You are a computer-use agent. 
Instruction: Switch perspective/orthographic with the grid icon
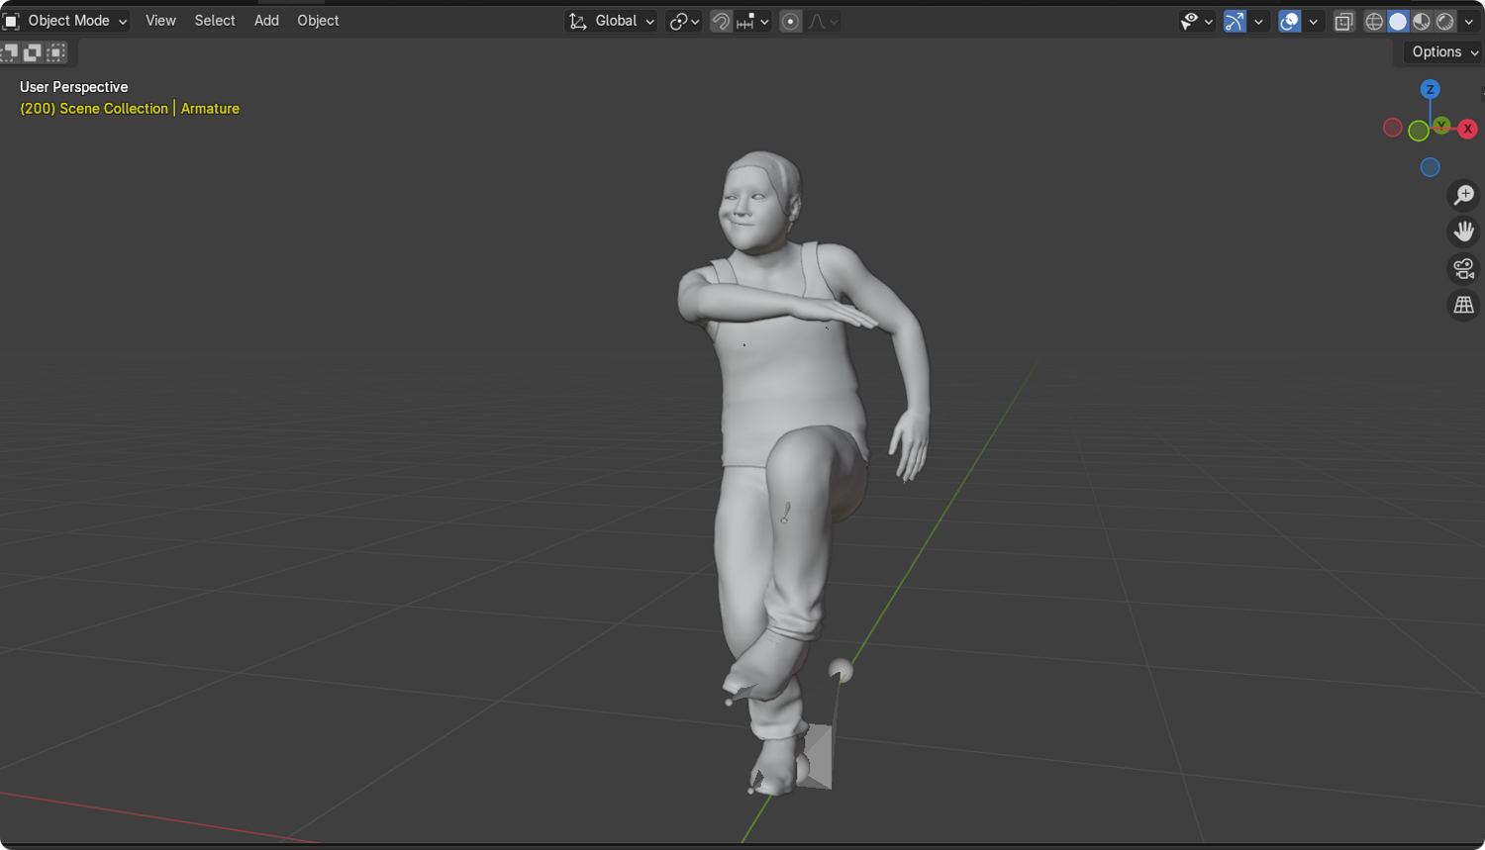pos(1463,305)
